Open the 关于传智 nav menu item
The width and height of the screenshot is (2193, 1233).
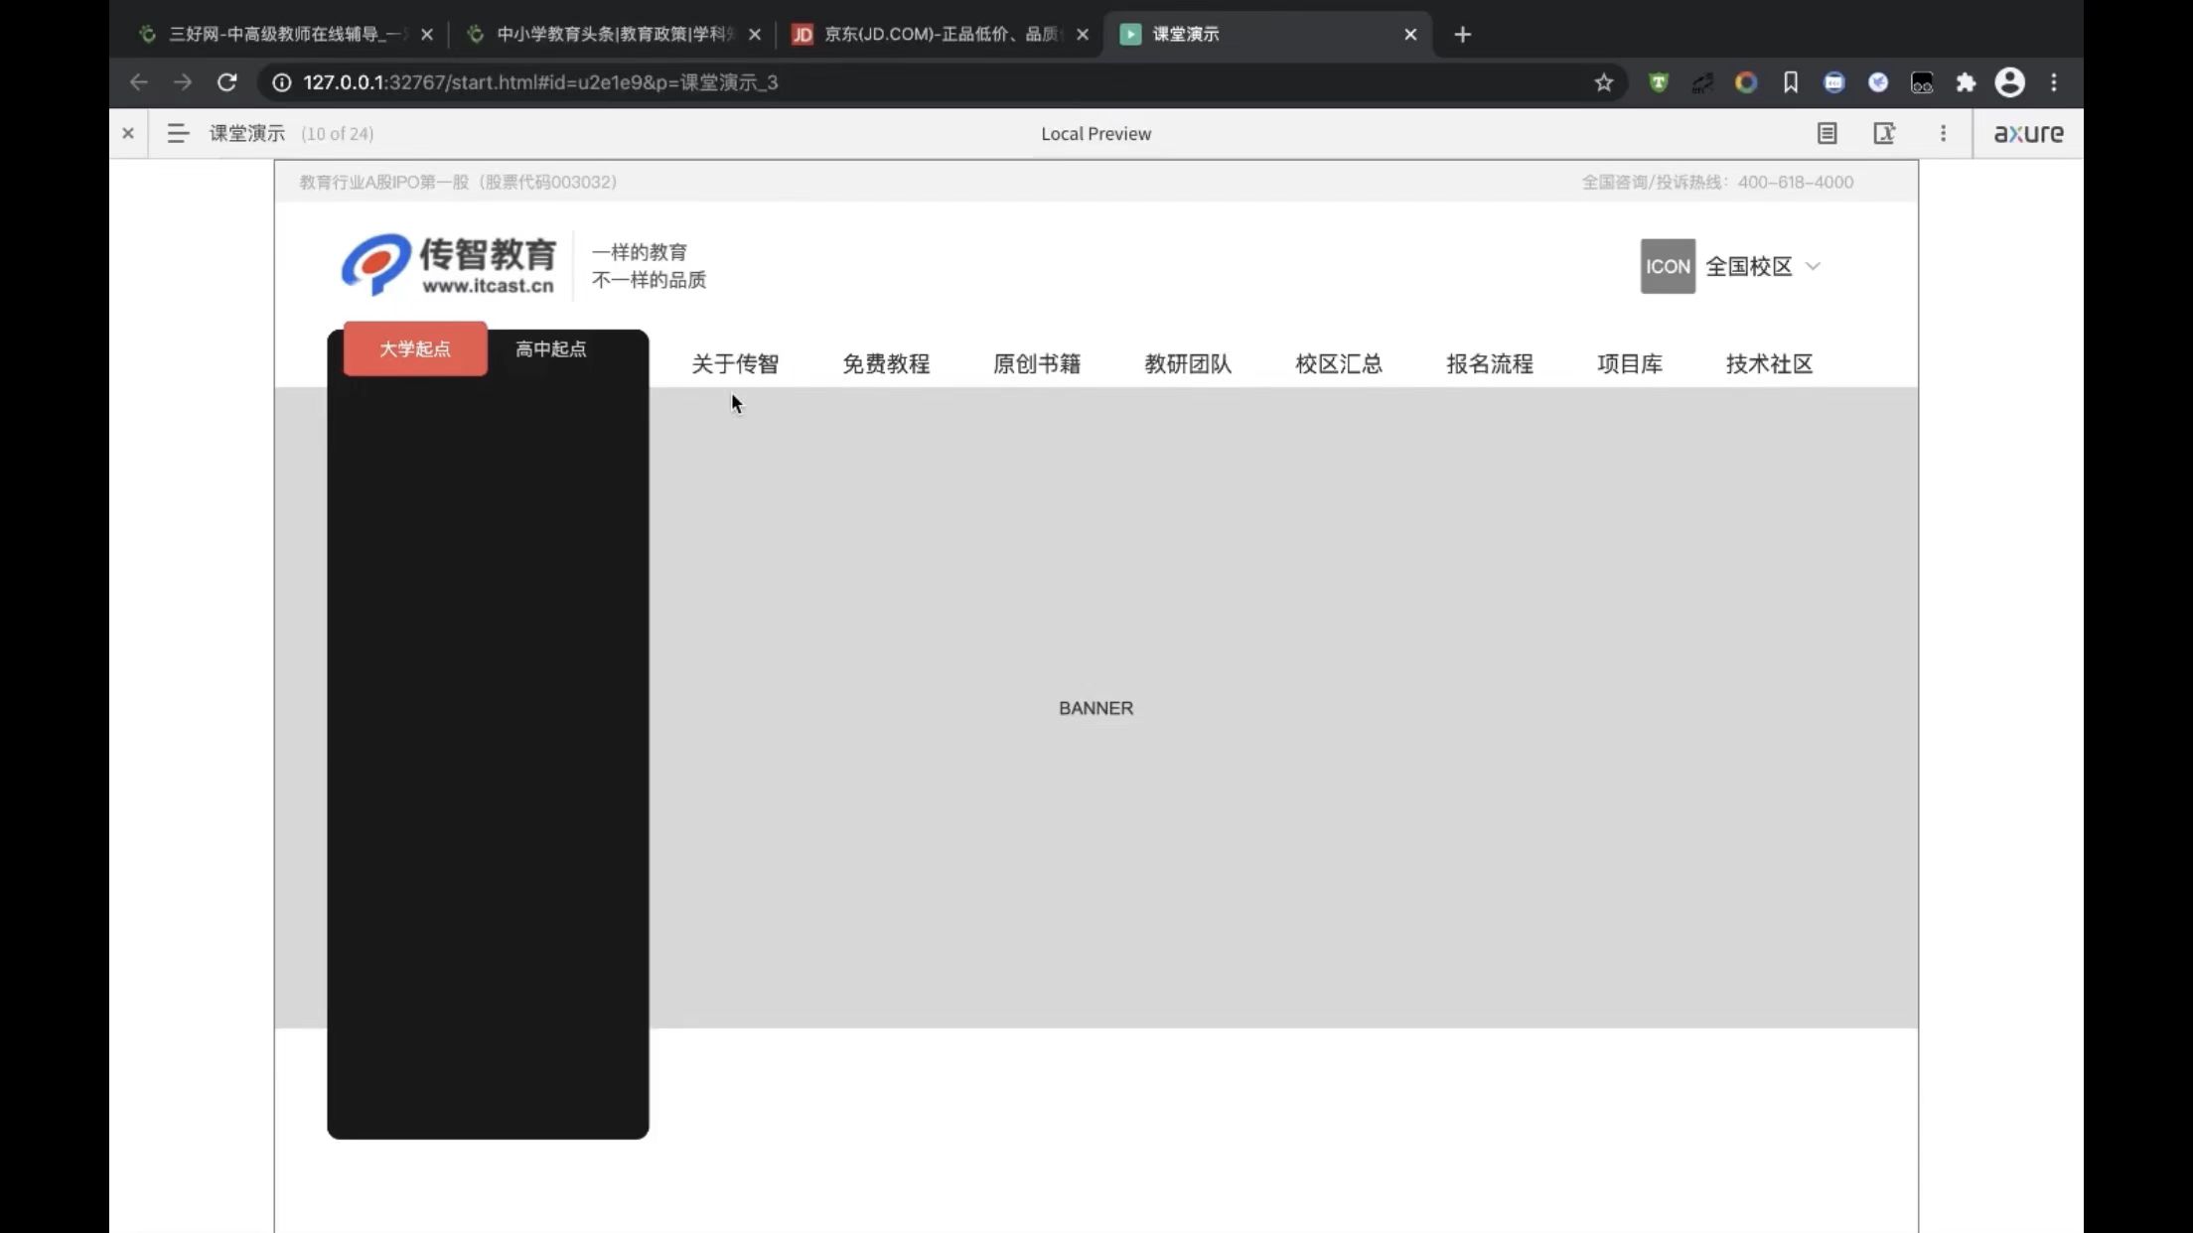735,363
